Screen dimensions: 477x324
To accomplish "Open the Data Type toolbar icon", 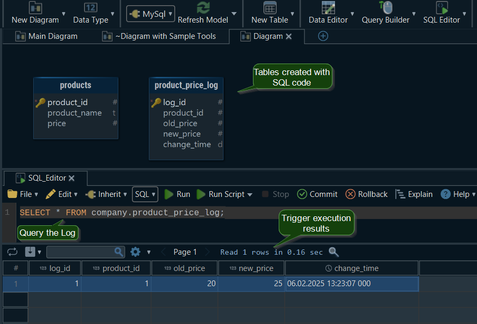I will (x=90, y=7).
